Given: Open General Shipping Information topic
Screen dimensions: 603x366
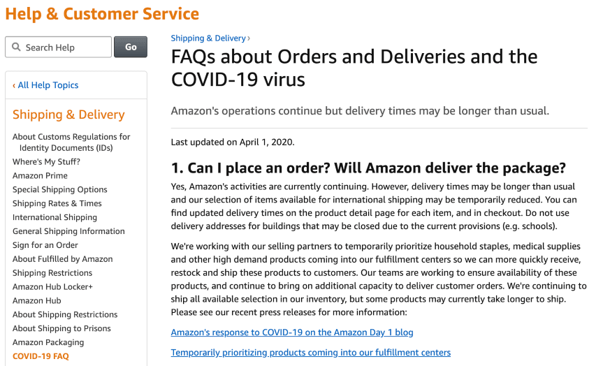Looking at the screenshot, I should coord(68,231).
